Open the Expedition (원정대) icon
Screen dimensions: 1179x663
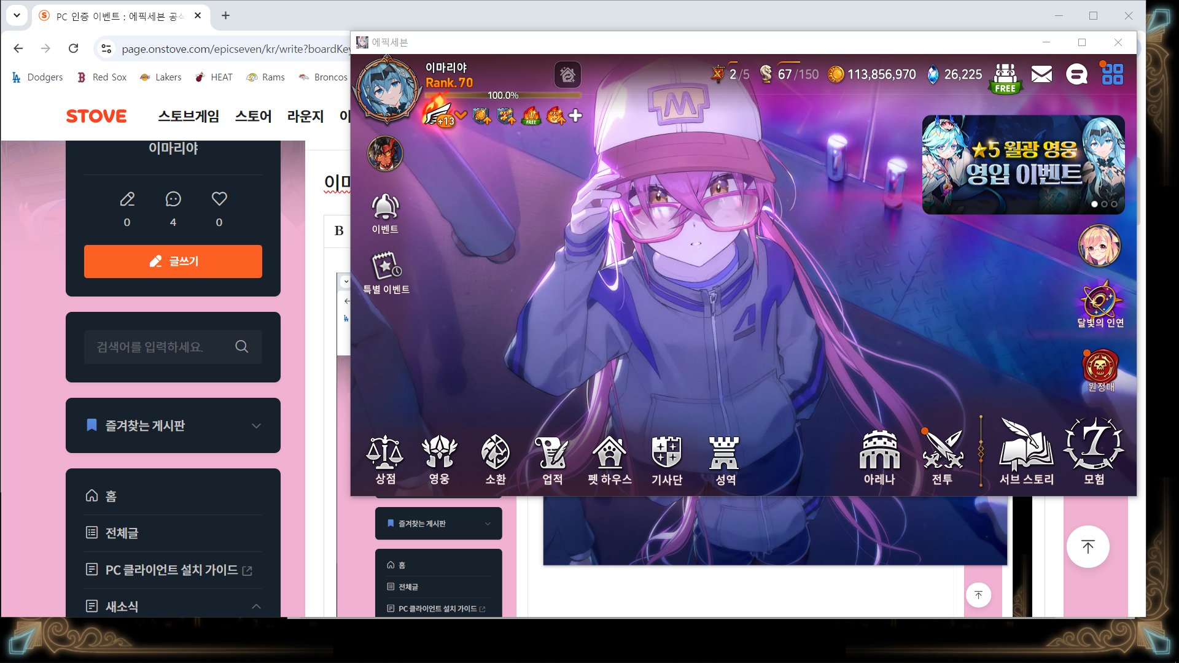coord(1100,370)
